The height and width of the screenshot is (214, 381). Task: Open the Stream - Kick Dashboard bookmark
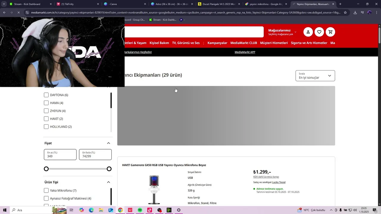[x=163, y=20]
